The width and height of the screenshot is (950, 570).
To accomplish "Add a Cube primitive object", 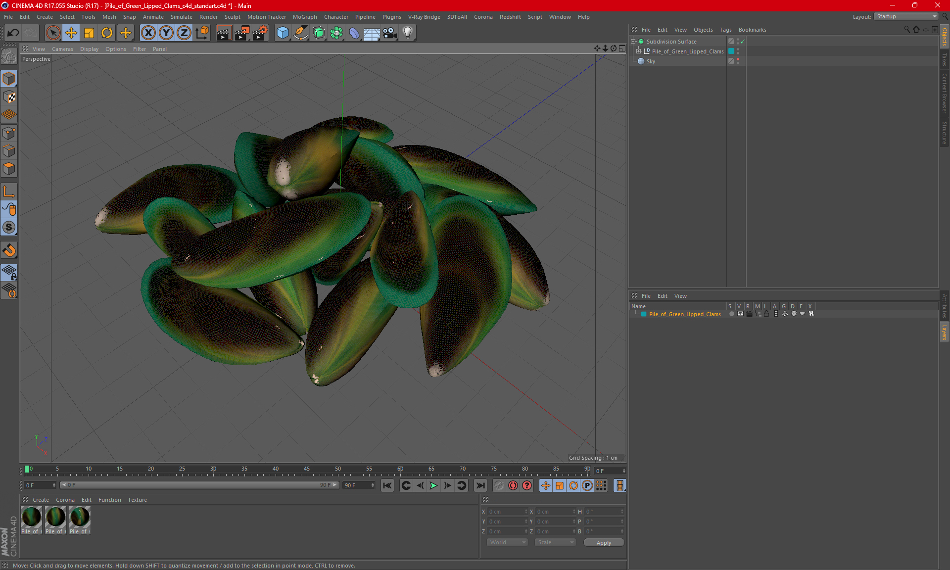I will (x=283, y=33).
